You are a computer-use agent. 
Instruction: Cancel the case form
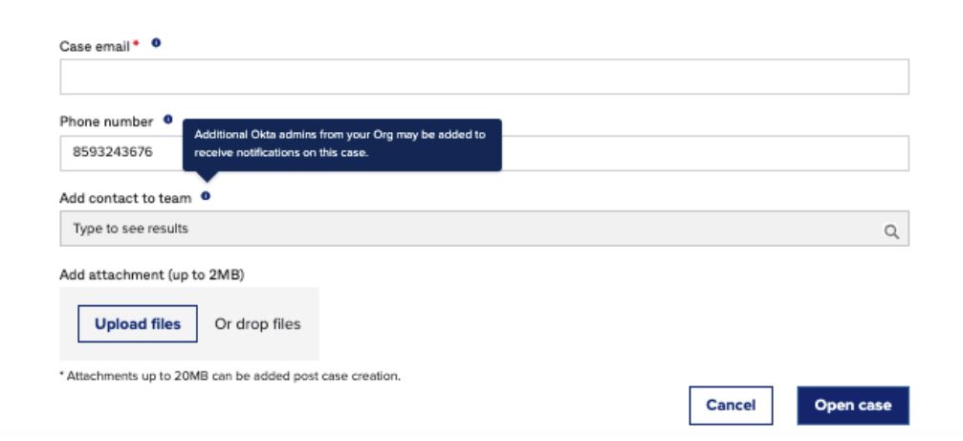731,406
